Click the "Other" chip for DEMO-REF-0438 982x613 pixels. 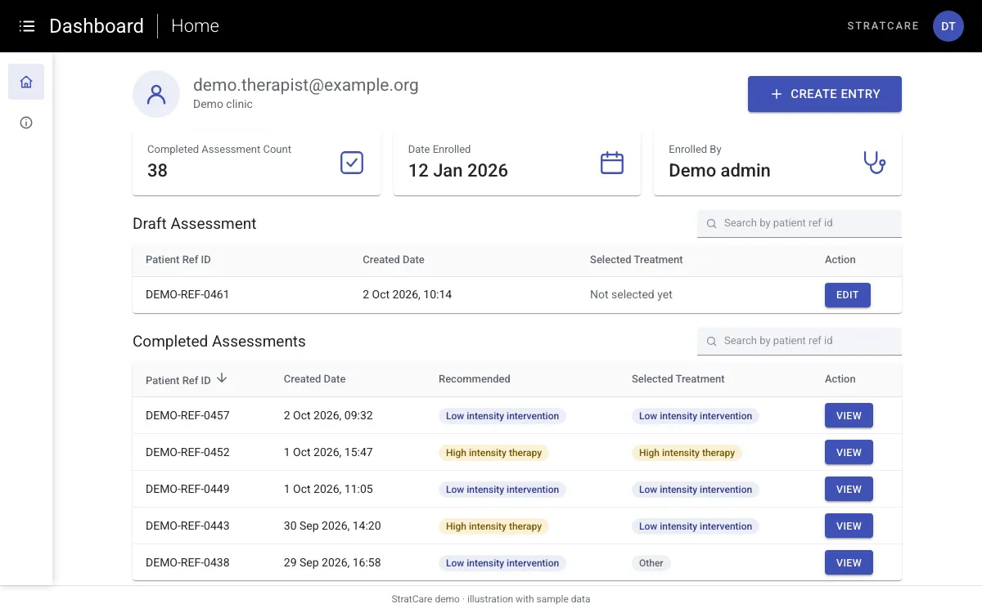pos(651,563)
